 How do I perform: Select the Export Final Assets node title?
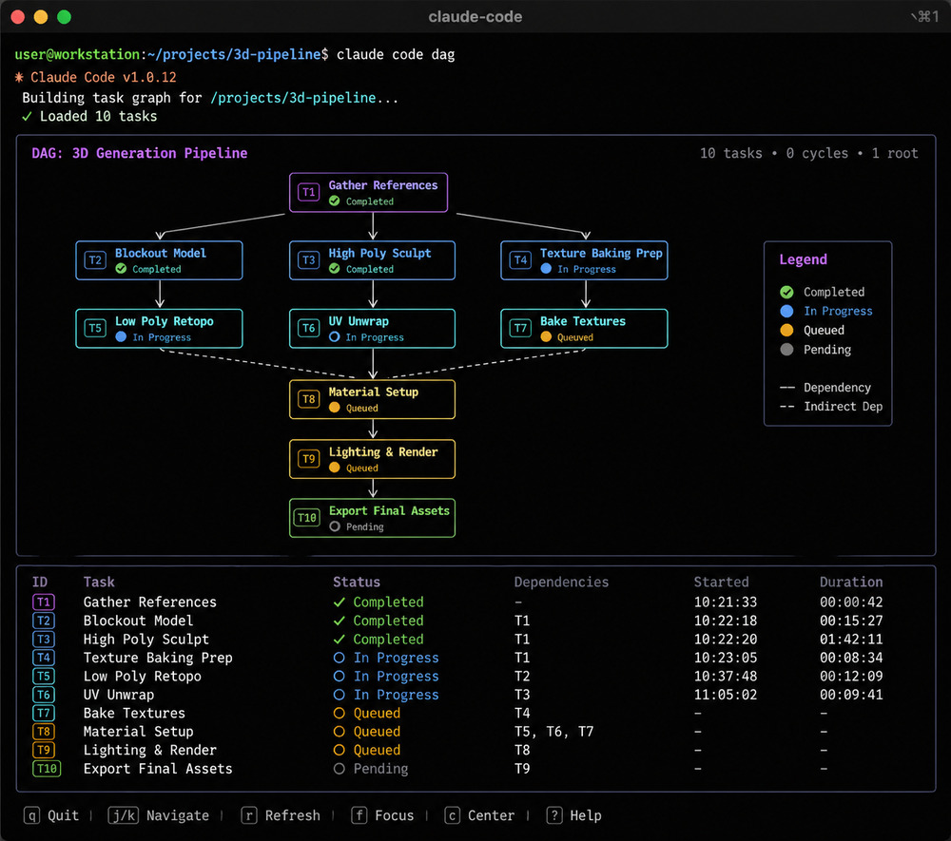click(x=389, y=511)
